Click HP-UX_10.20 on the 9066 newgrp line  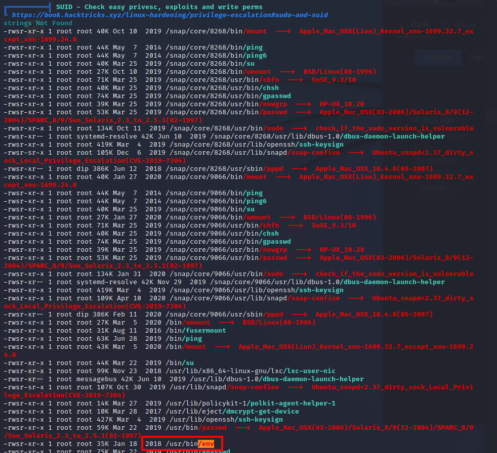(342, 250)
